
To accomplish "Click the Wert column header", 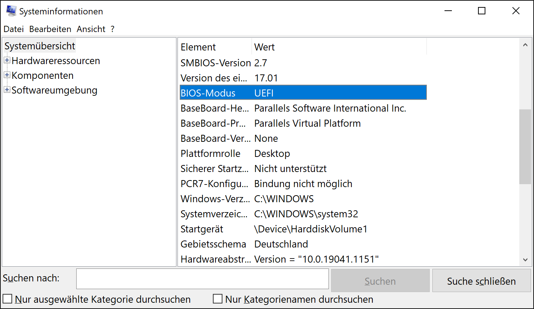I will coord(264,47).
